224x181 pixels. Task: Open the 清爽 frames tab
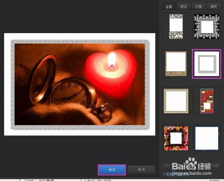click(214, 7)
